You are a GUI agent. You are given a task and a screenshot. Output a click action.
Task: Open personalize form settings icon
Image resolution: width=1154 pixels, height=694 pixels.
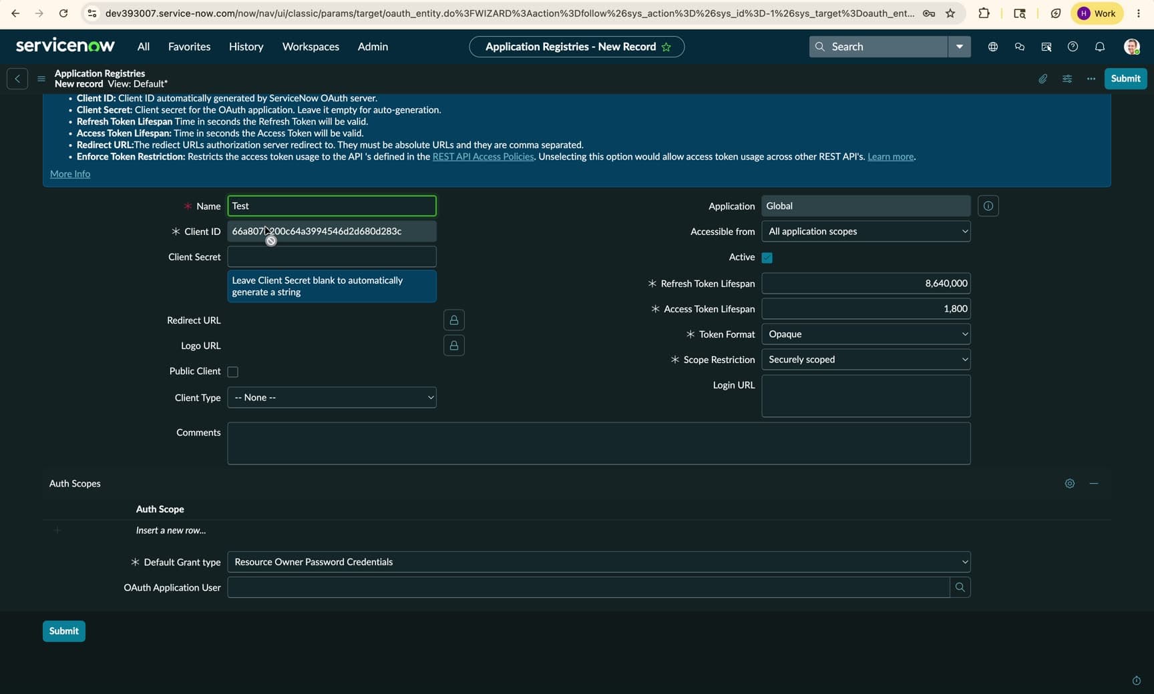pos(1067,79)
